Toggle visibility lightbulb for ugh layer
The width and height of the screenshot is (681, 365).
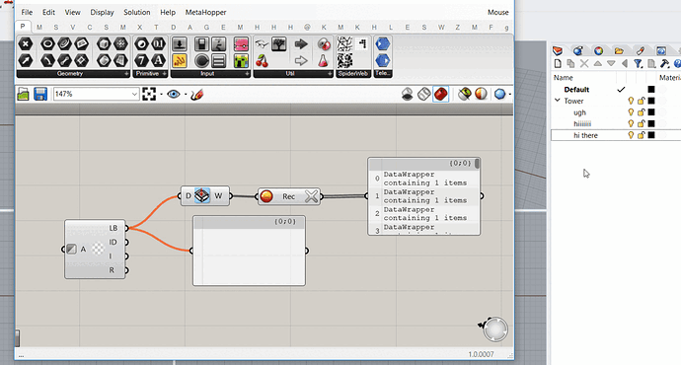[631, 112]
